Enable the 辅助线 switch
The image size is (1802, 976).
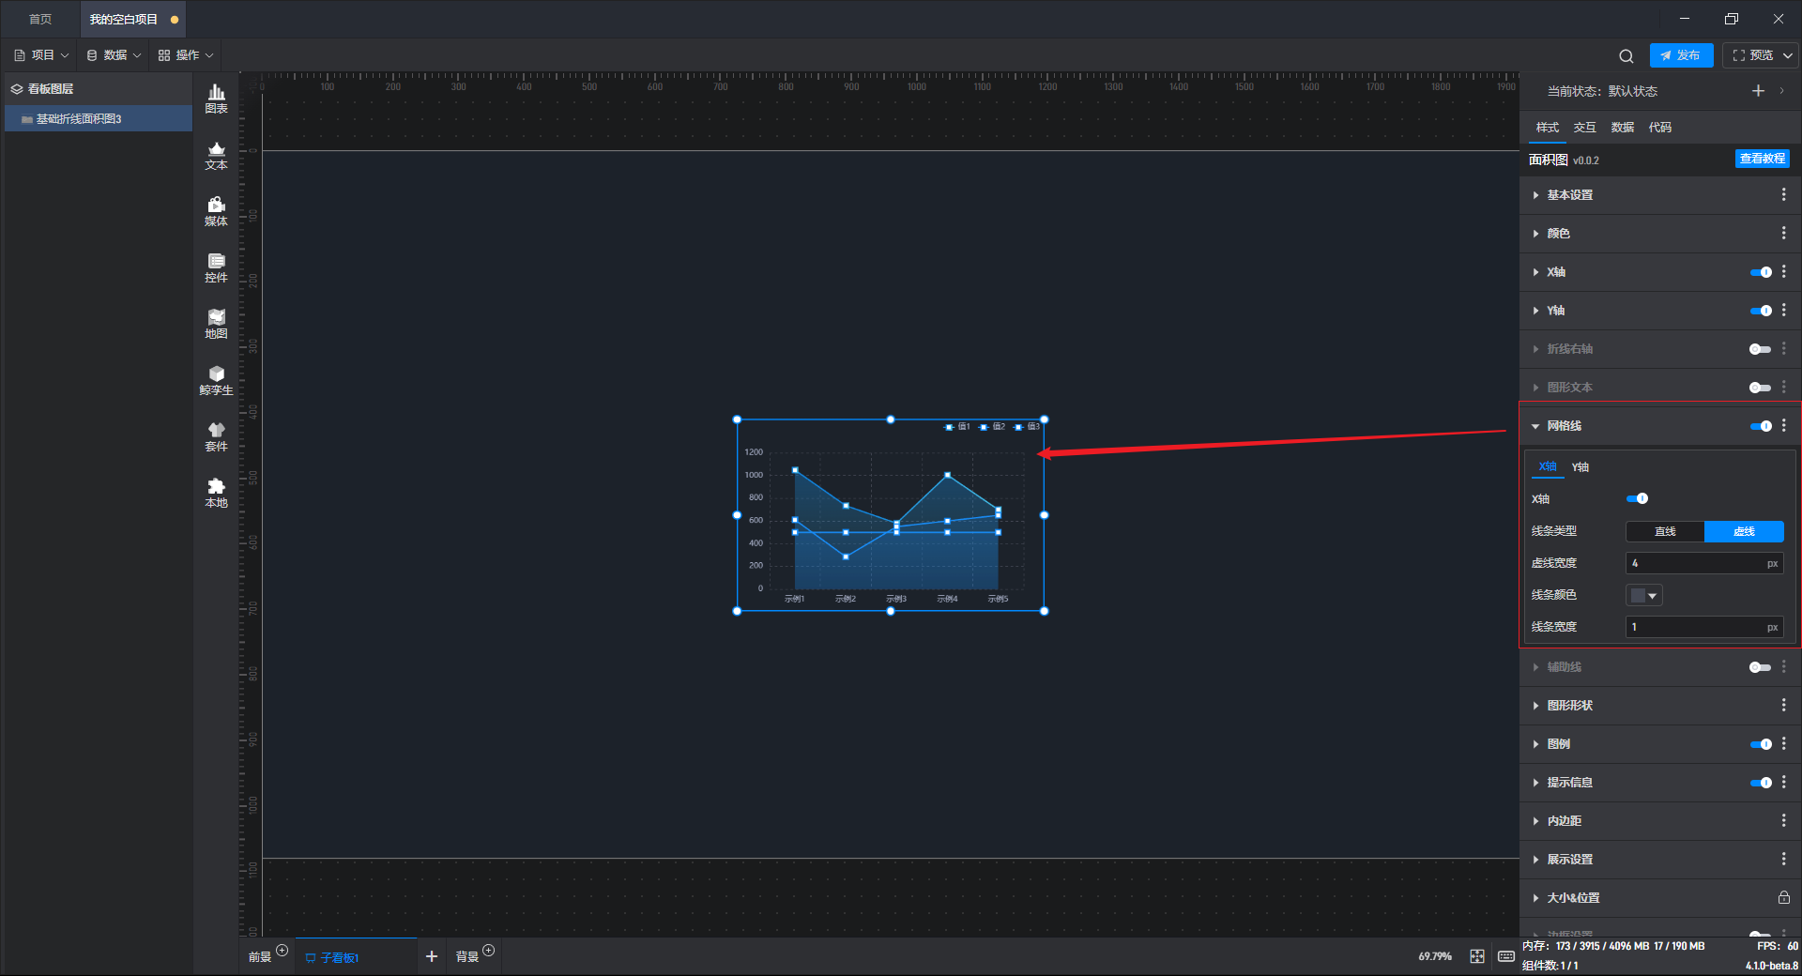(x=1761, y=667)
